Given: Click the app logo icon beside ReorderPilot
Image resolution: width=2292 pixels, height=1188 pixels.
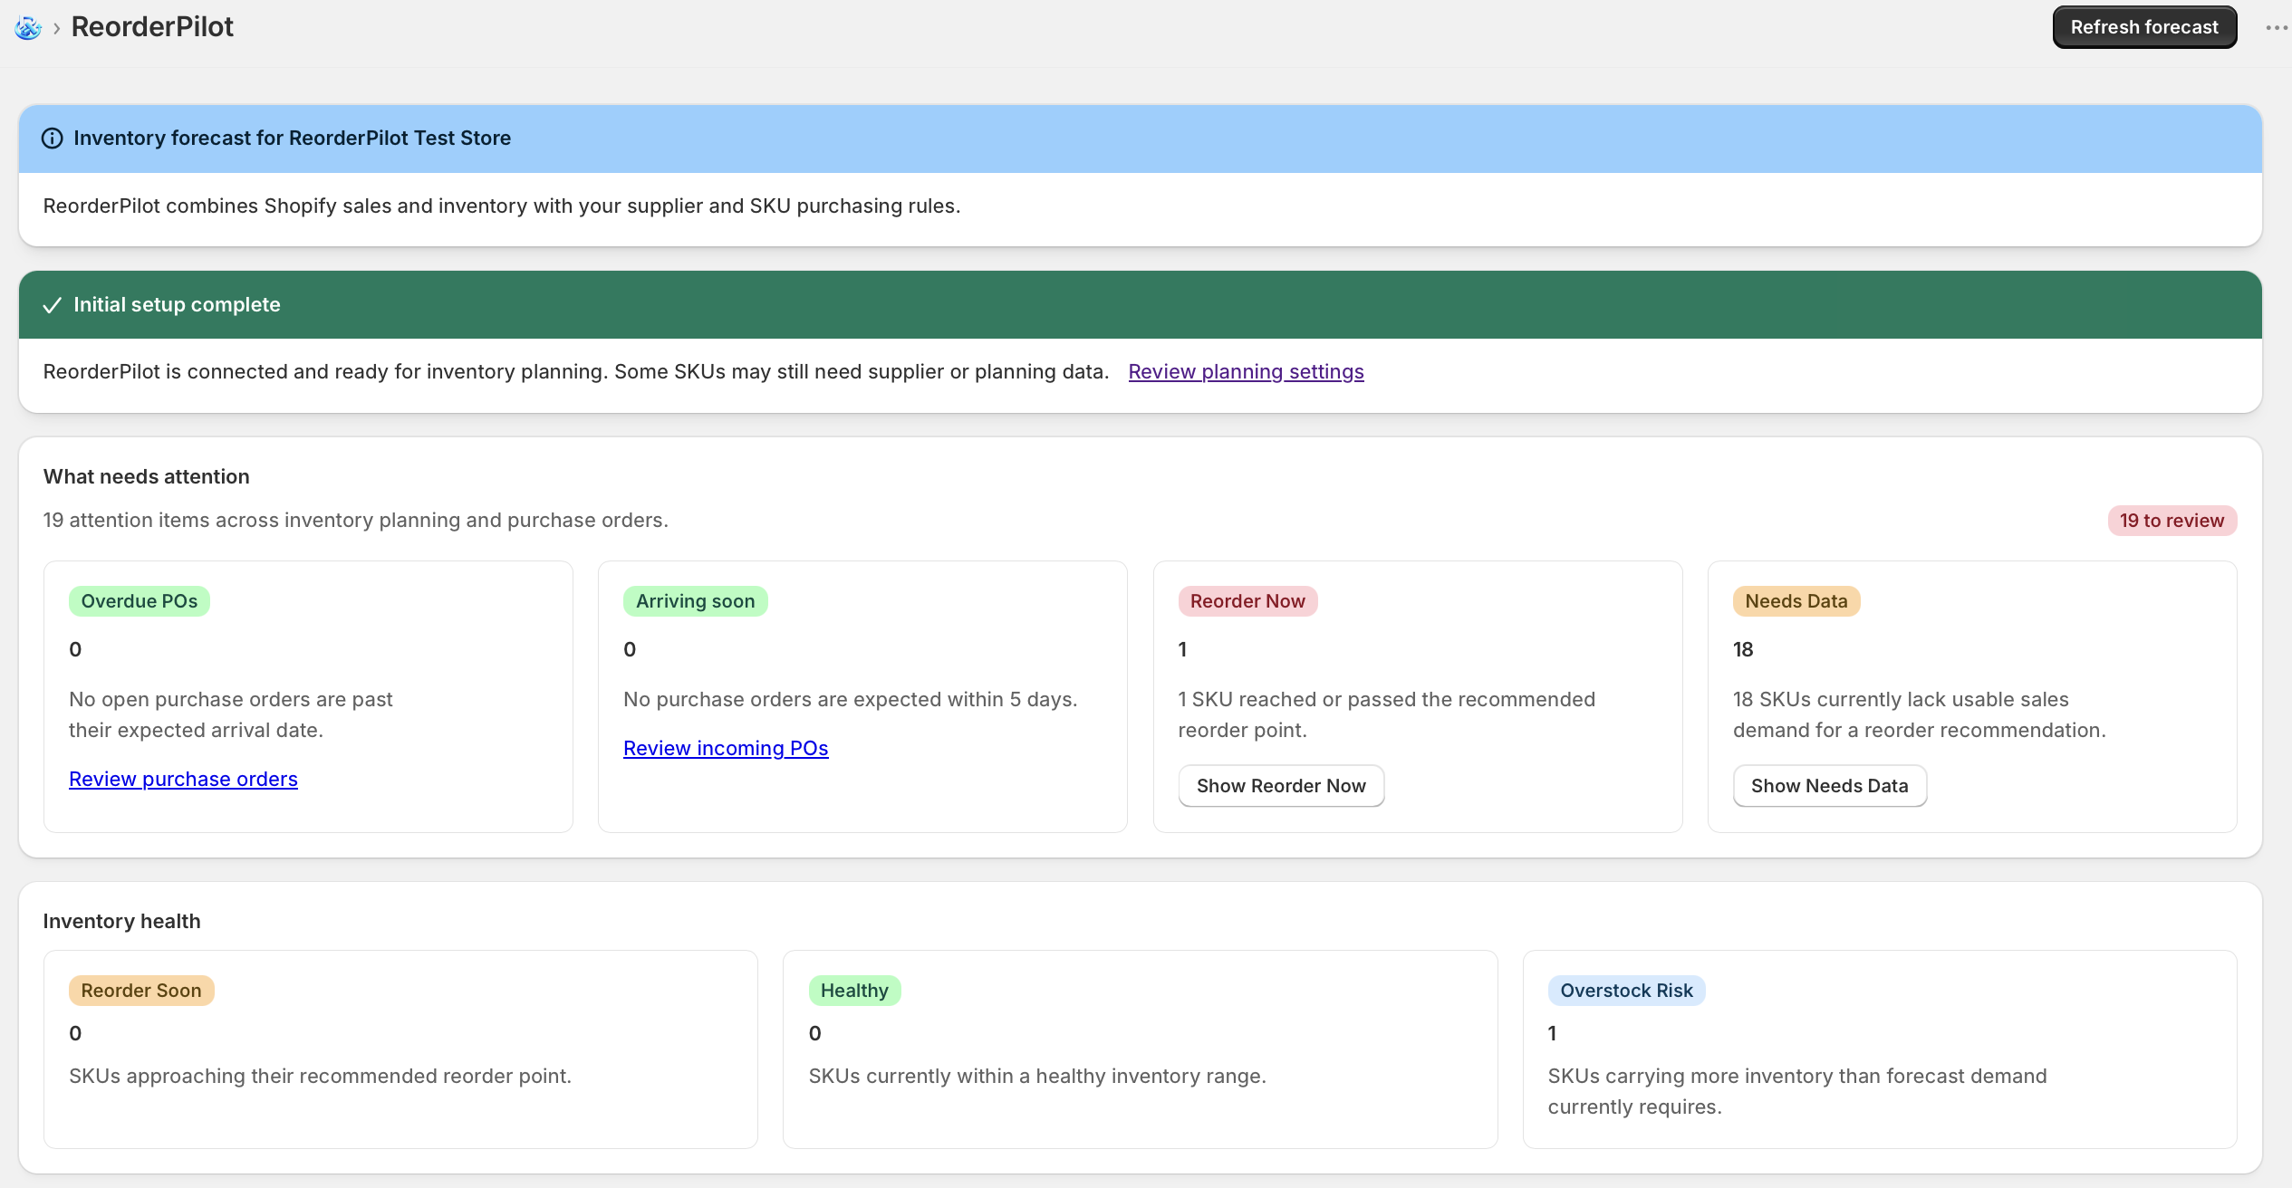Looking at the screenshot, I should tap(28, 28).
